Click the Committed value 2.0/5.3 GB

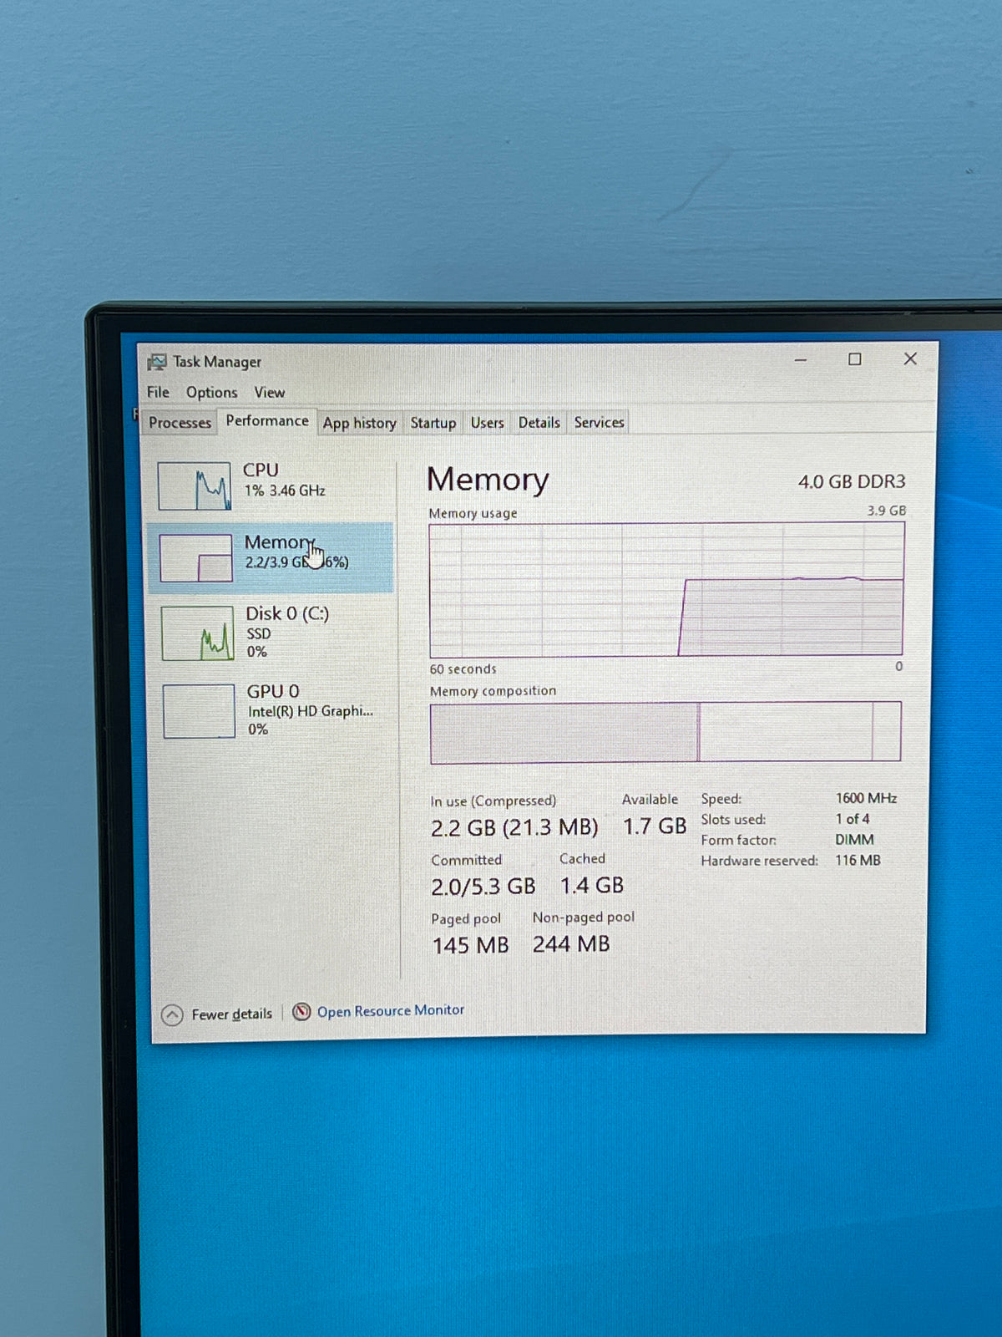click(483, 886)
